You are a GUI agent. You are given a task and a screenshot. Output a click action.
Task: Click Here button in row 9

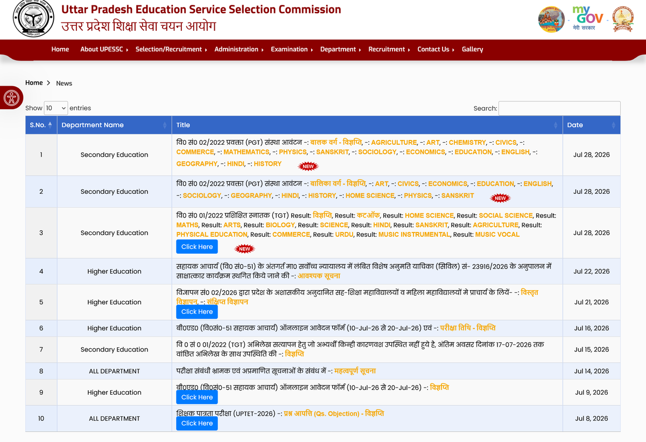click(x=197, y=397)
